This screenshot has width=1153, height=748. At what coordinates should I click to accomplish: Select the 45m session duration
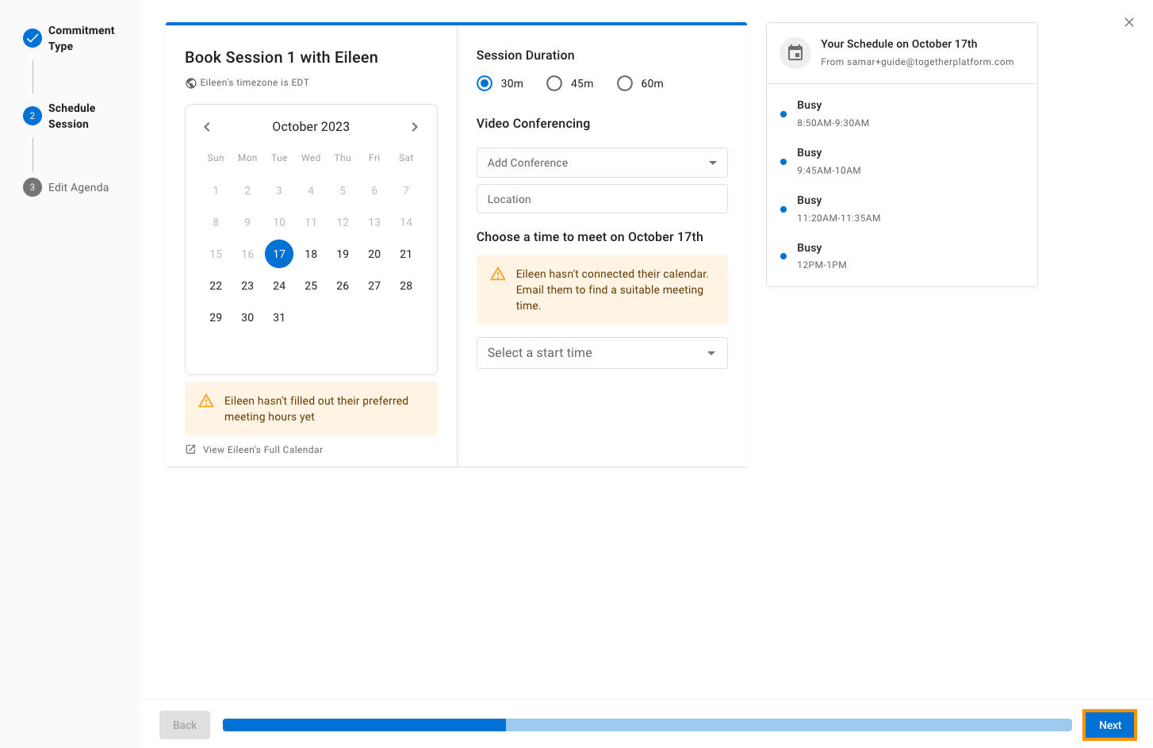554,83
